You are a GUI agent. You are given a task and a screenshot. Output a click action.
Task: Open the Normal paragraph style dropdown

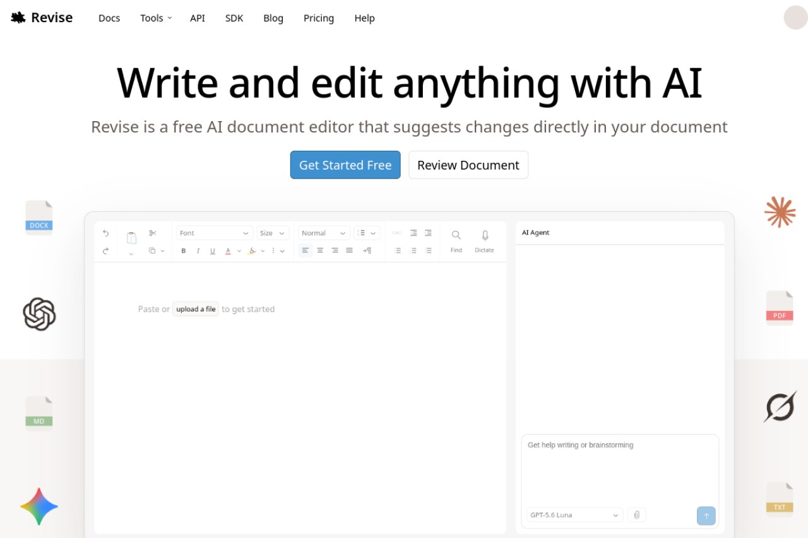pyautogui.click(x=324, y=233)
